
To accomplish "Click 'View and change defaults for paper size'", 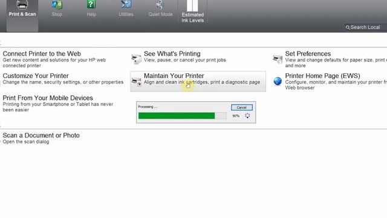I will click(336, 63).
